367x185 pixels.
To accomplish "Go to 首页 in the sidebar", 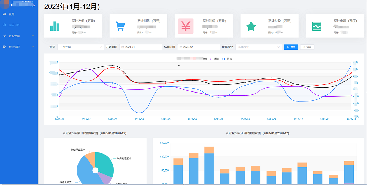I will pos(11,14).
